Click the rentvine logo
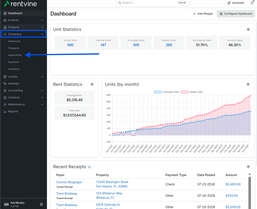Image resolution: width=257 pixels, height=209 pixels. coord(20,3)
